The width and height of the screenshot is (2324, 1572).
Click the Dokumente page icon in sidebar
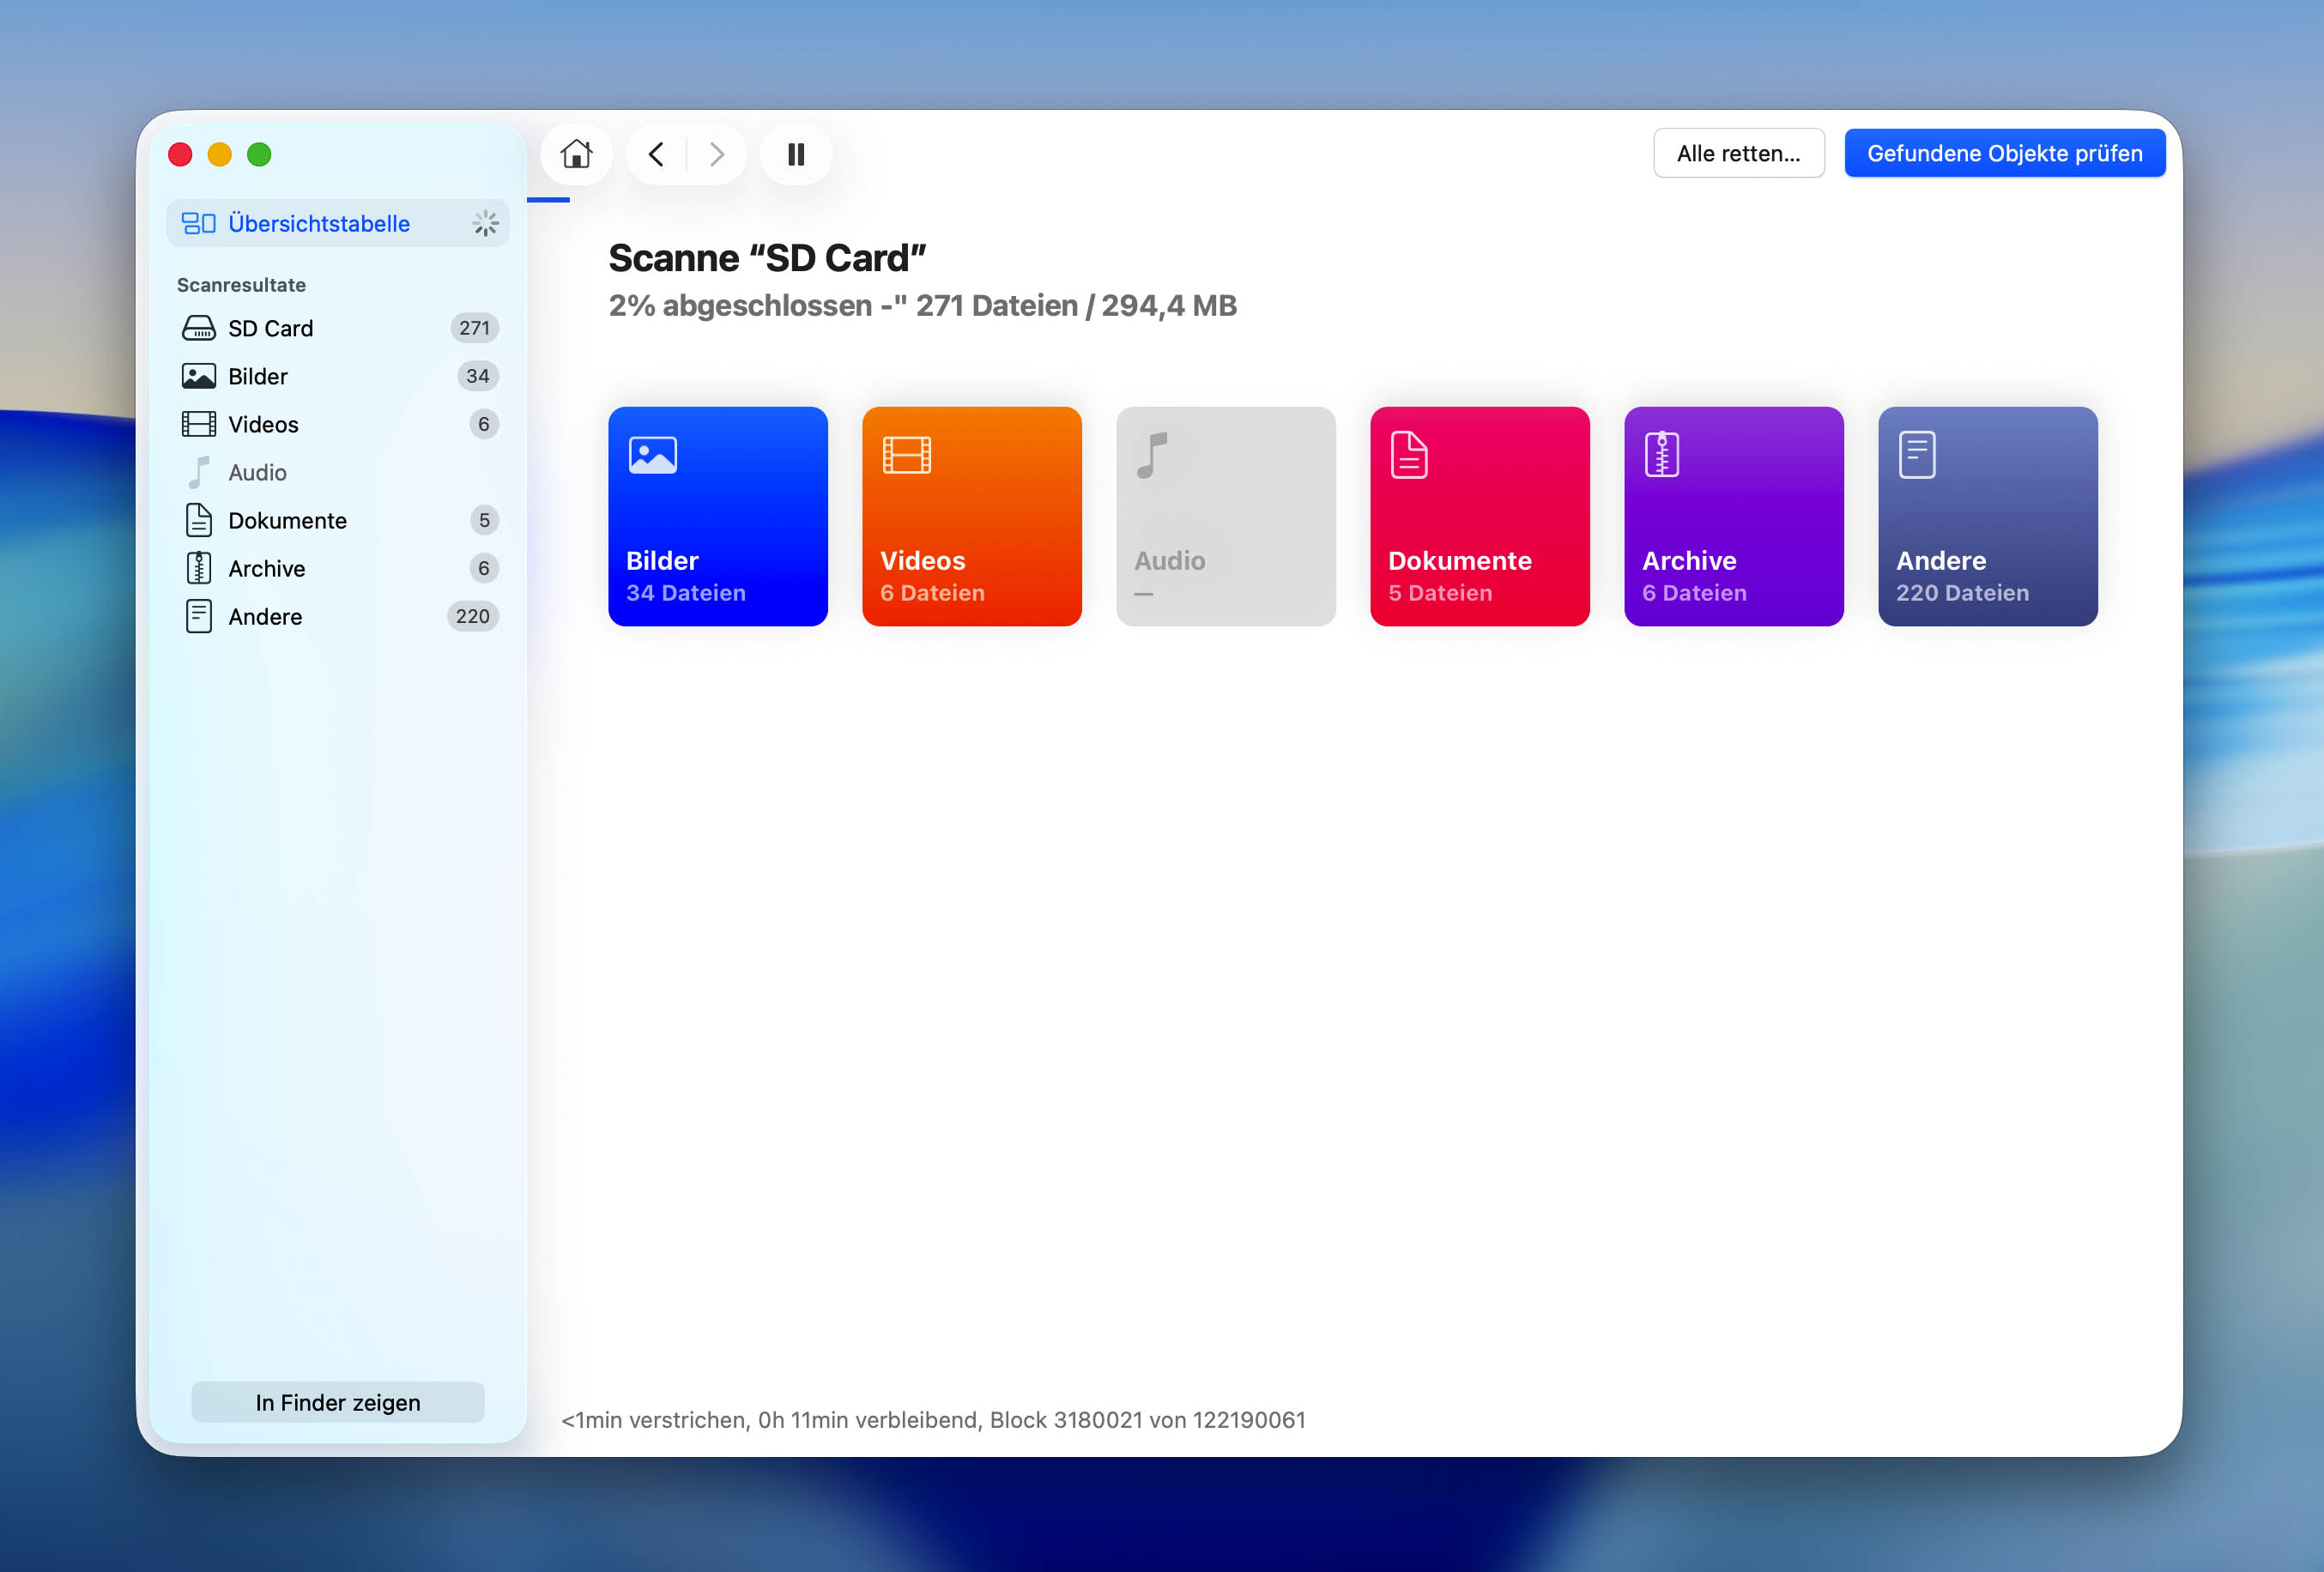[199, 520]
